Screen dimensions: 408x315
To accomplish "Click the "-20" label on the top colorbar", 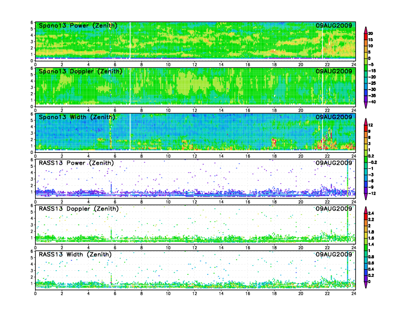I will point(372,77).
